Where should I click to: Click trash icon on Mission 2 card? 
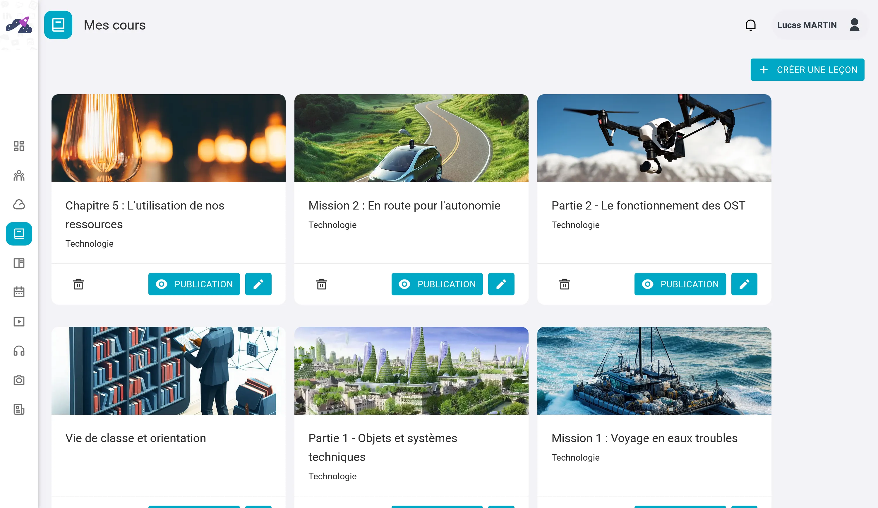pos(321,284)
